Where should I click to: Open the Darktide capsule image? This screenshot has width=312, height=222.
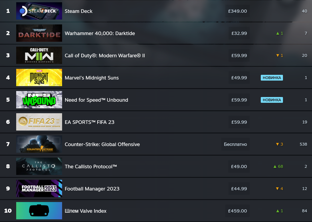tap(39, 33)
